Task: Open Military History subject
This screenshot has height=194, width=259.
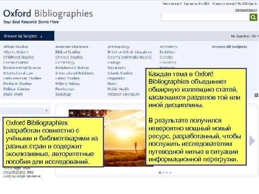Action: [68, 84]
